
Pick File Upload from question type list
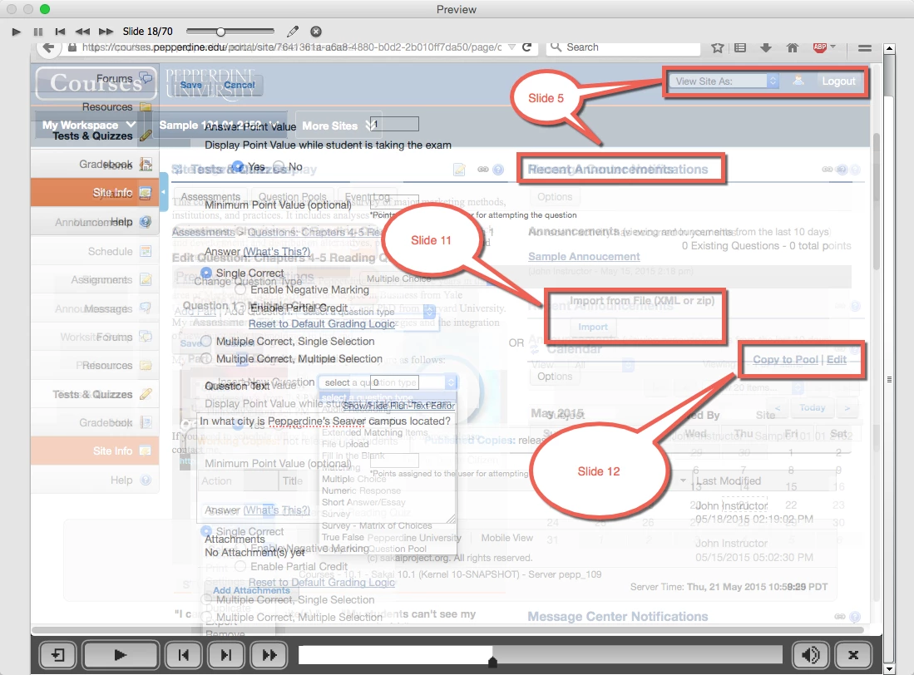coord(345,444)
